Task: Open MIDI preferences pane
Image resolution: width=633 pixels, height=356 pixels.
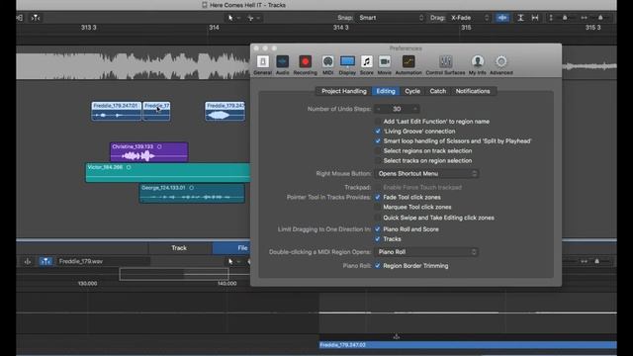Action: tap(327, 65)
